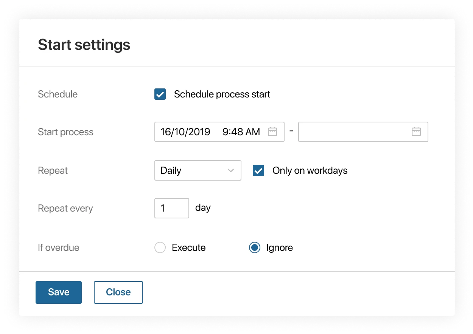Disable the Only on workdays option
The width and height of the screenshot is (473, 334).
[258, 170]
